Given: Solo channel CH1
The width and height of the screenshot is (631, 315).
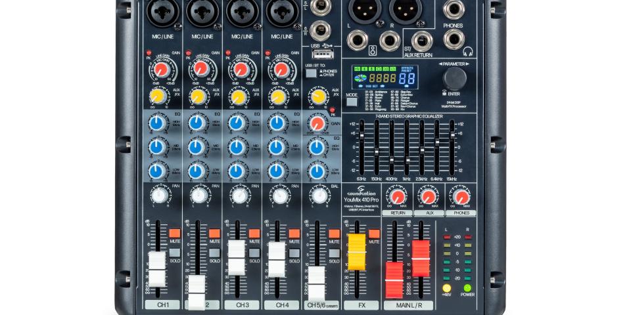Looking at the screenshot, I should click(x=174, y=253).
